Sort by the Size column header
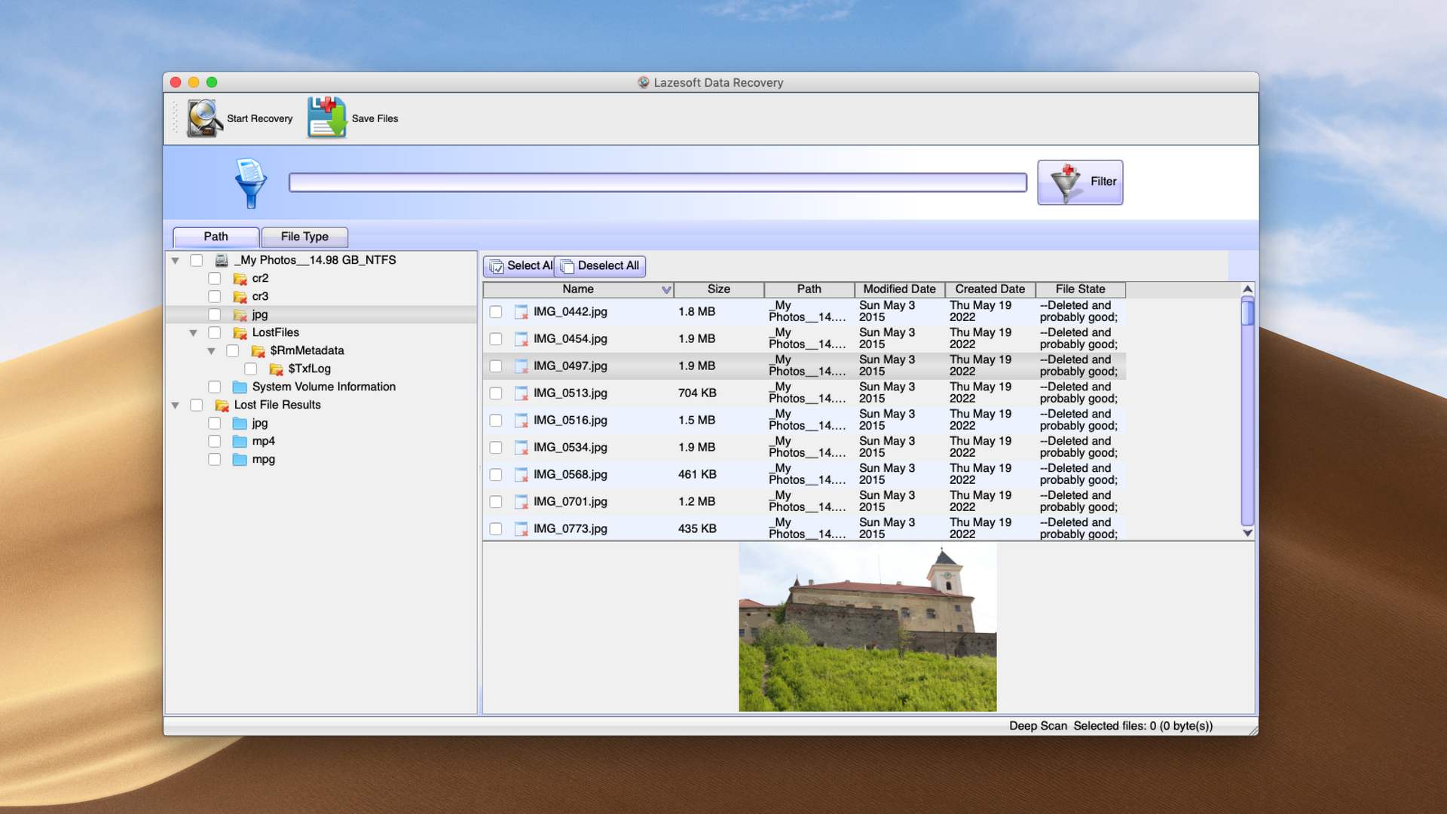Image resolution: width=1447 pixels, height=814 pixels. point(719,289)
